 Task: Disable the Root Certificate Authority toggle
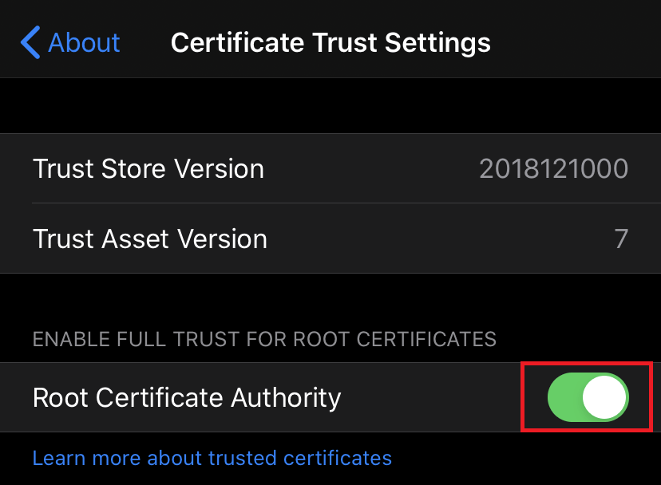[588, 396]
